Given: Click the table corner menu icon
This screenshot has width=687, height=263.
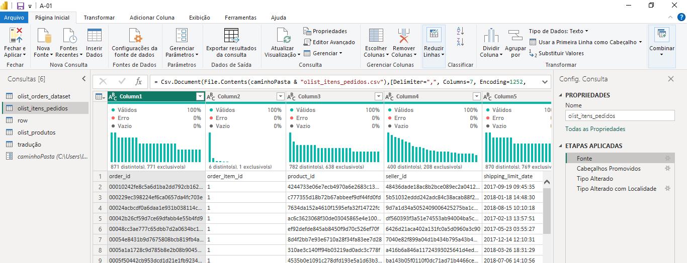Looking at the screenshot, I should pos(100,96).
